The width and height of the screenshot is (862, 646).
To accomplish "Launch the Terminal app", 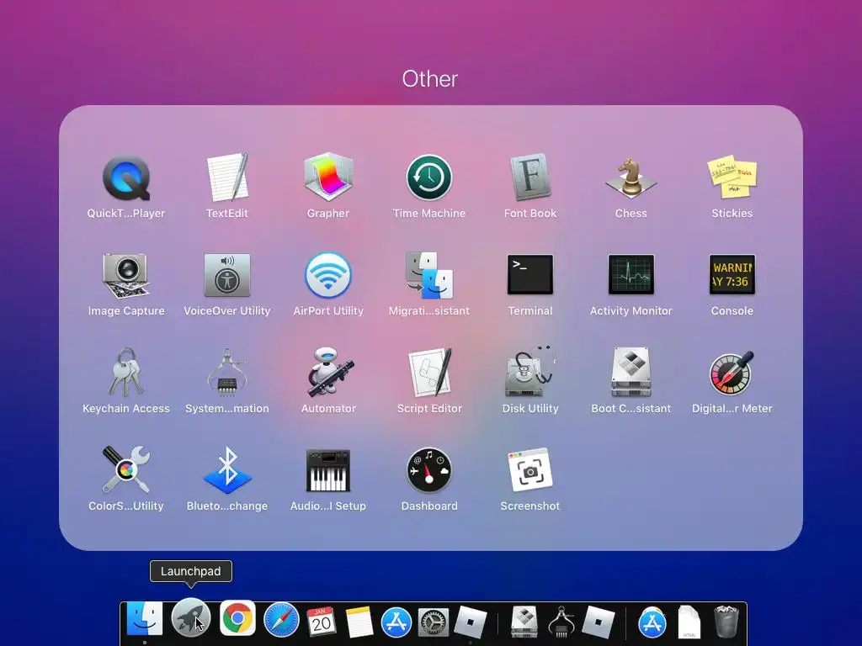I will tap(530, 274).
